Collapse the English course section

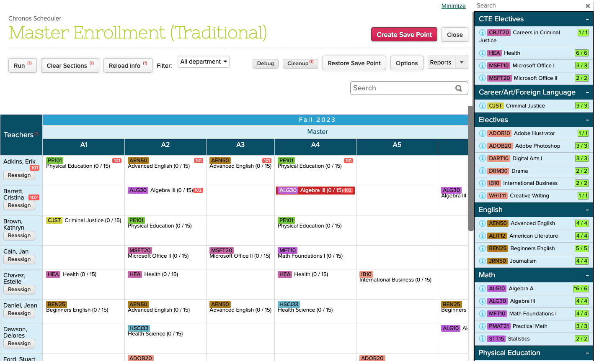587,210
